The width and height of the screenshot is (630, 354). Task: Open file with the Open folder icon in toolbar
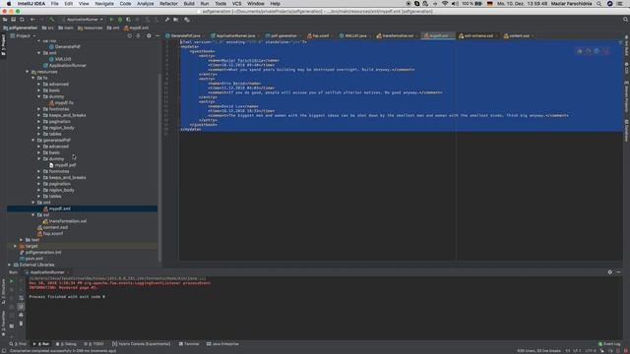[5, 20]
